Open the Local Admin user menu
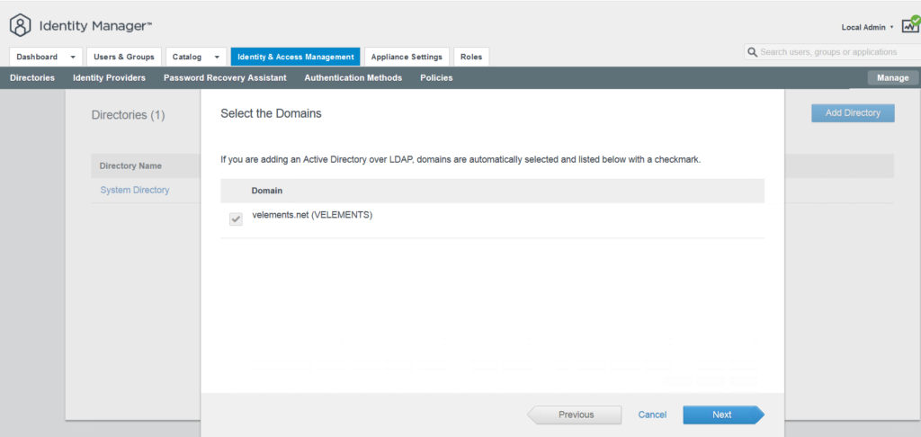 (867, 28)
